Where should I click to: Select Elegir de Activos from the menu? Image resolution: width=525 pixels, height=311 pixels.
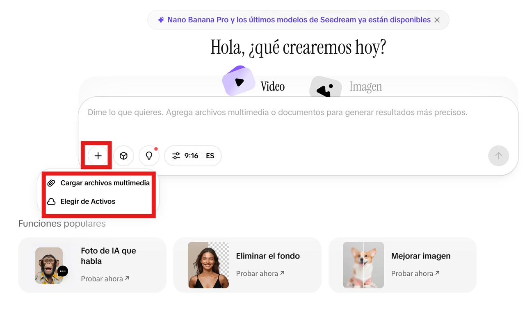tap(88, 201)
